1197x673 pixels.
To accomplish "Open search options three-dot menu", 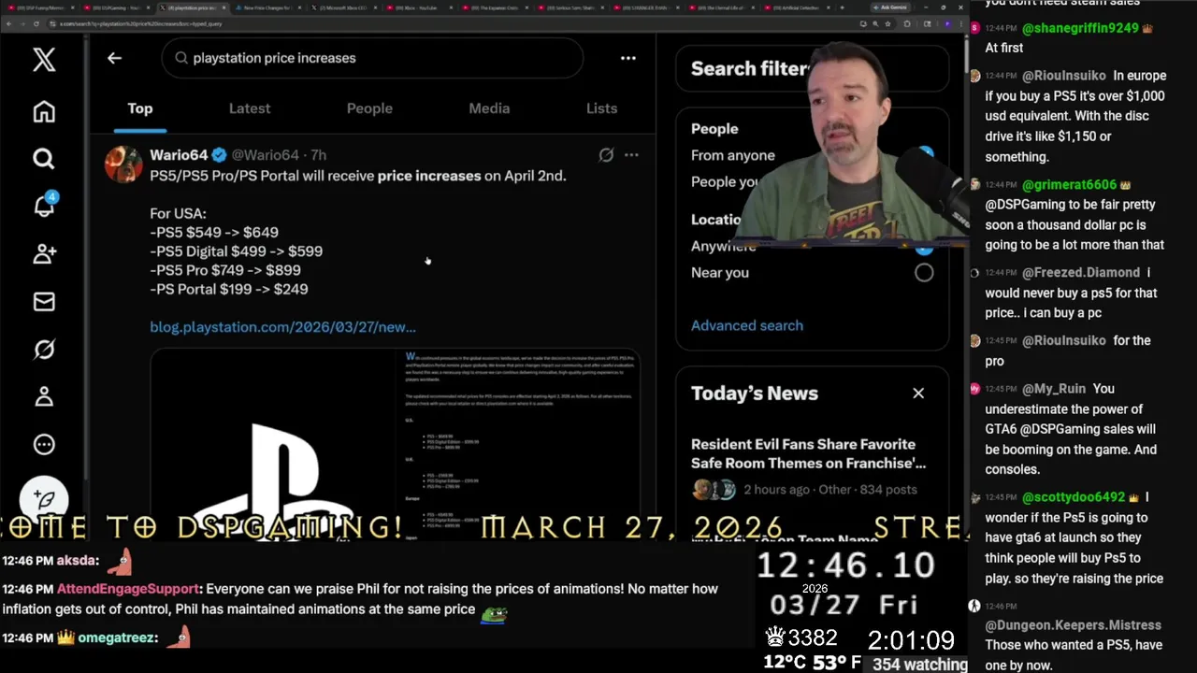I will [x=628, y=58].
